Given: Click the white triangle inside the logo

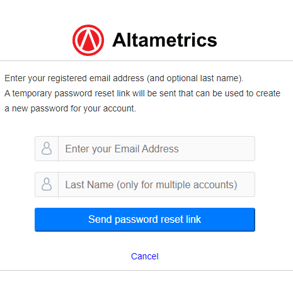Looking at the screenshot, I should pos(88,39).
